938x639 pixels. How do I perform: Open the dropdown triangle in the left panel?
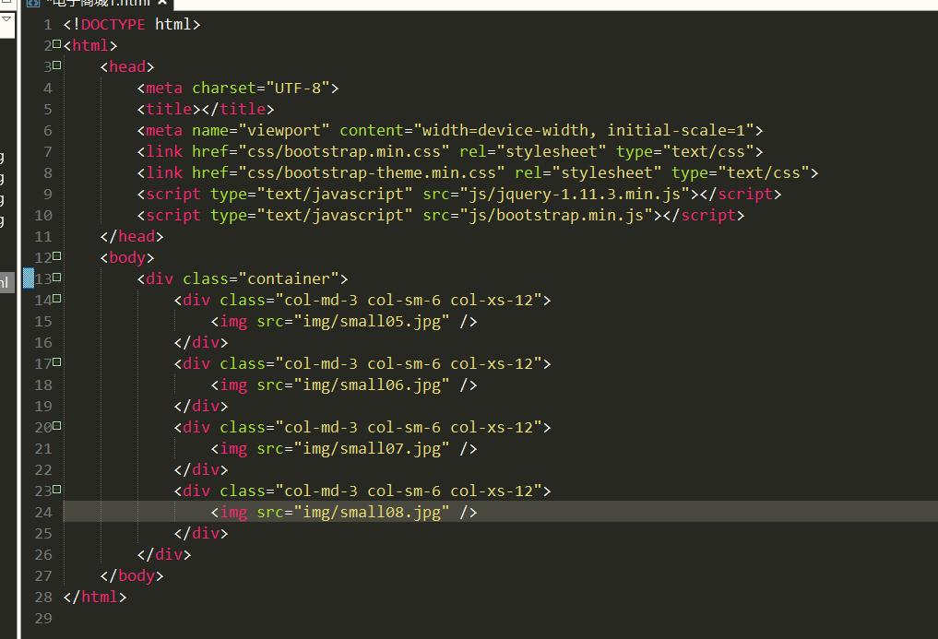[x=6, y=18]
